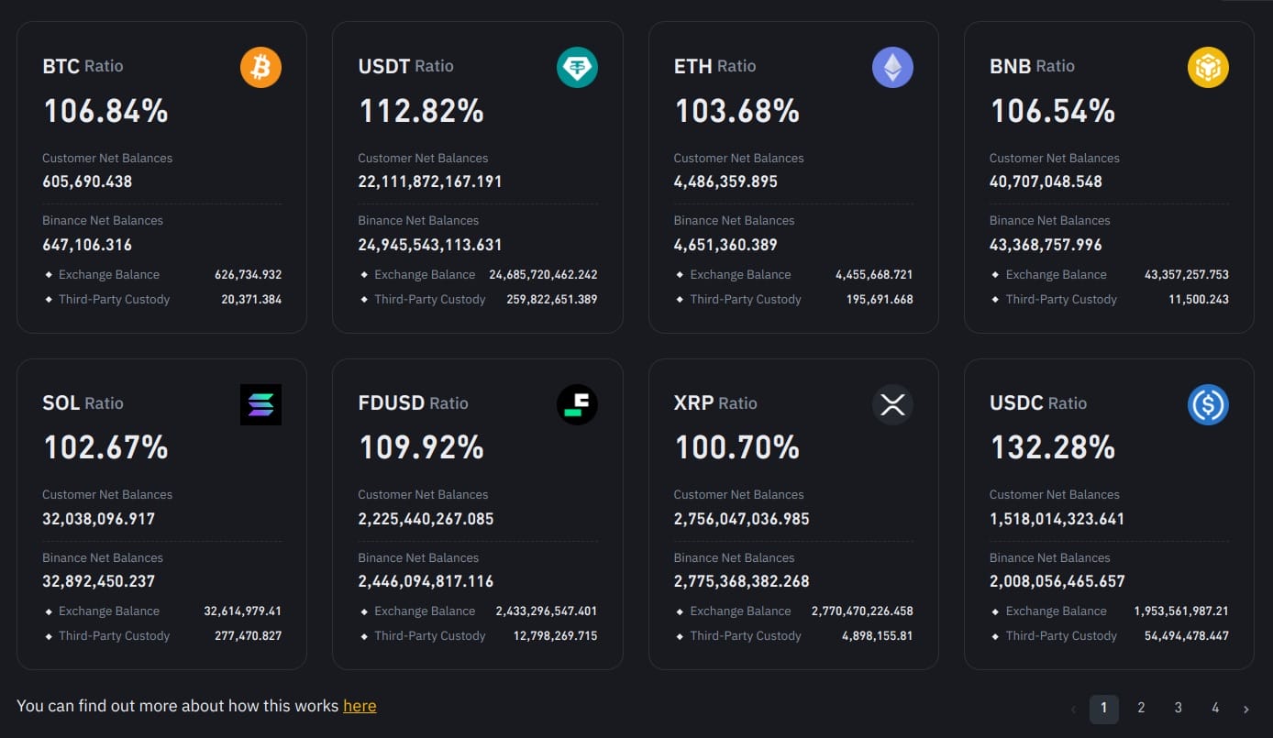1273x738 pixels.
Task: Click the diamond bullet beside USDC Third-Party Custody
Action: [995, 635]
